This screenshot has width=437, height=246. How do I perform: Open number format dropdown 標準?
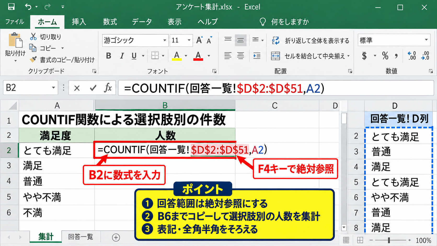coord(426,40)
